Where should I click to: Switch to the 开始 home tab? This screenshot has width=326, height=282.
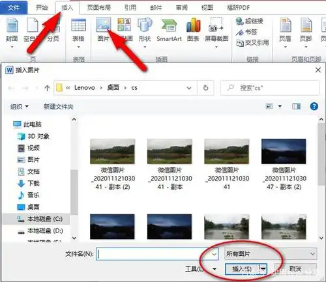(x=42, y=8)
